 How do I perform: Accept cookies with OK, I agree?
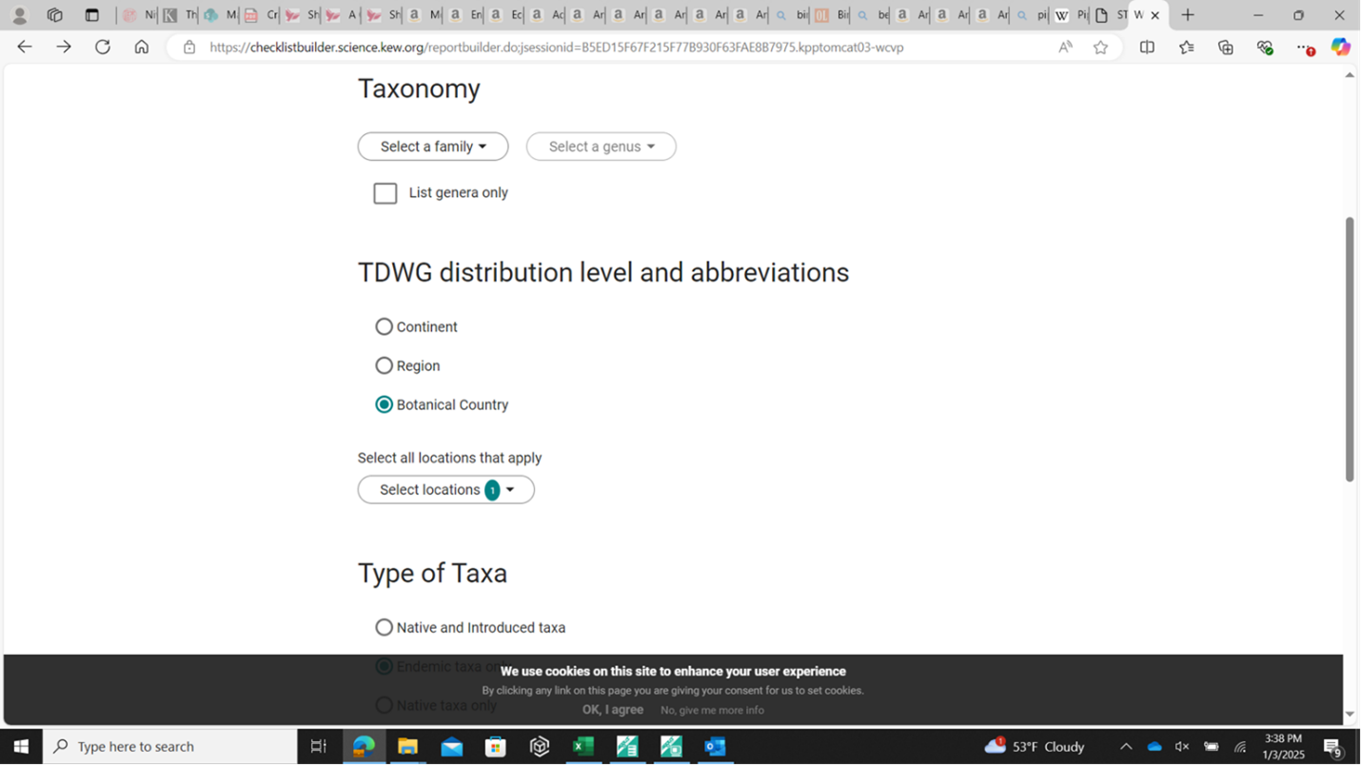[x=613, y=710]
